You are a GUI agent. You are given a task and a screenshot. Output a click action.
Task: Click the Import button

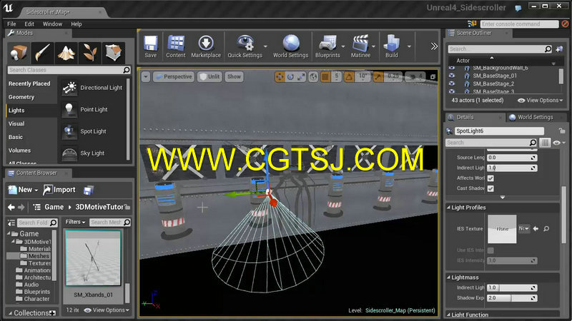pos(59,190)
